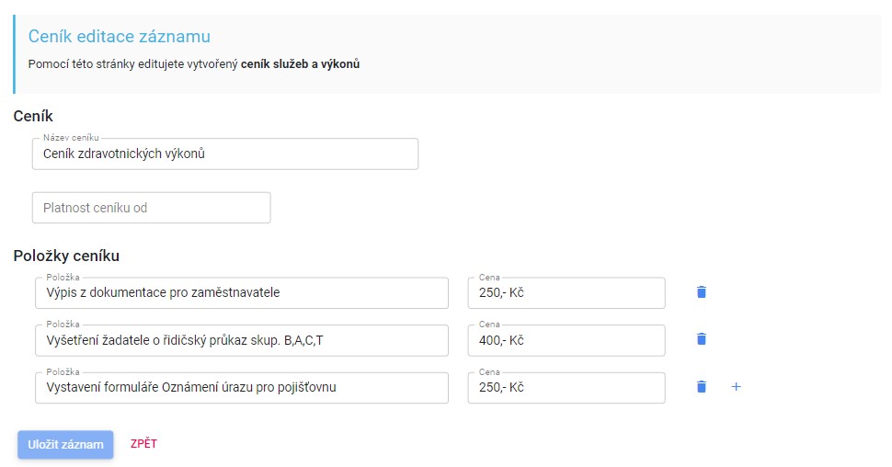Edit the Vyšetření žadatele o řidičský průkaz item
Image resolution: width=892 pixels, height=467 pixels.
coord(242,340)
